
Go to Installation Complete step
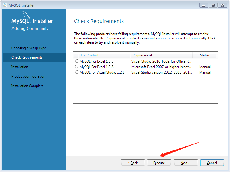point(27,86)
